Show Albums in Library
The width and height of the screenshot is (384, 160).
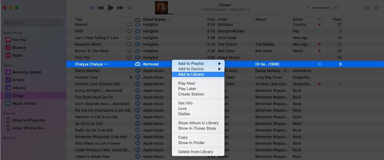pos(19,88)
